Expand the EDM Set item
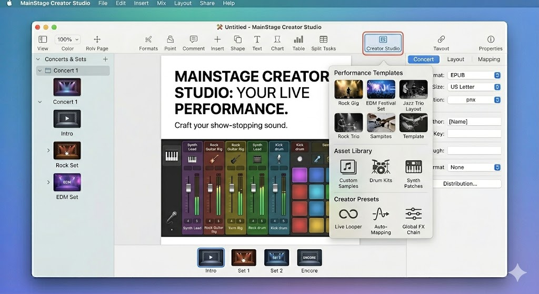This screenshot has height=294, width=539. point(48,183)
